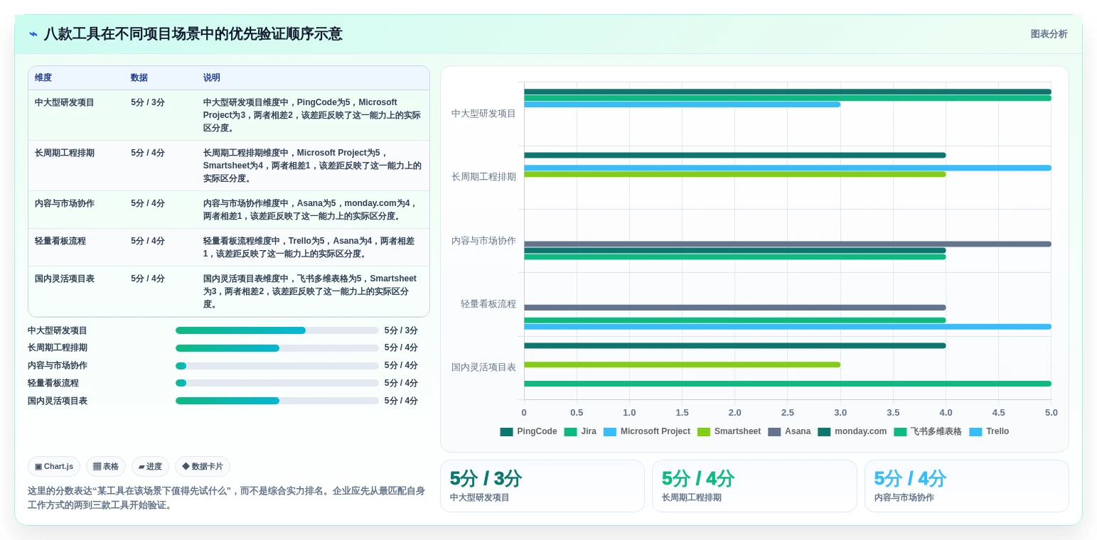The width and height of the screenshot is (1097, 540).
Task: Select the 进度 chip
Action: (x=150, y=467)
